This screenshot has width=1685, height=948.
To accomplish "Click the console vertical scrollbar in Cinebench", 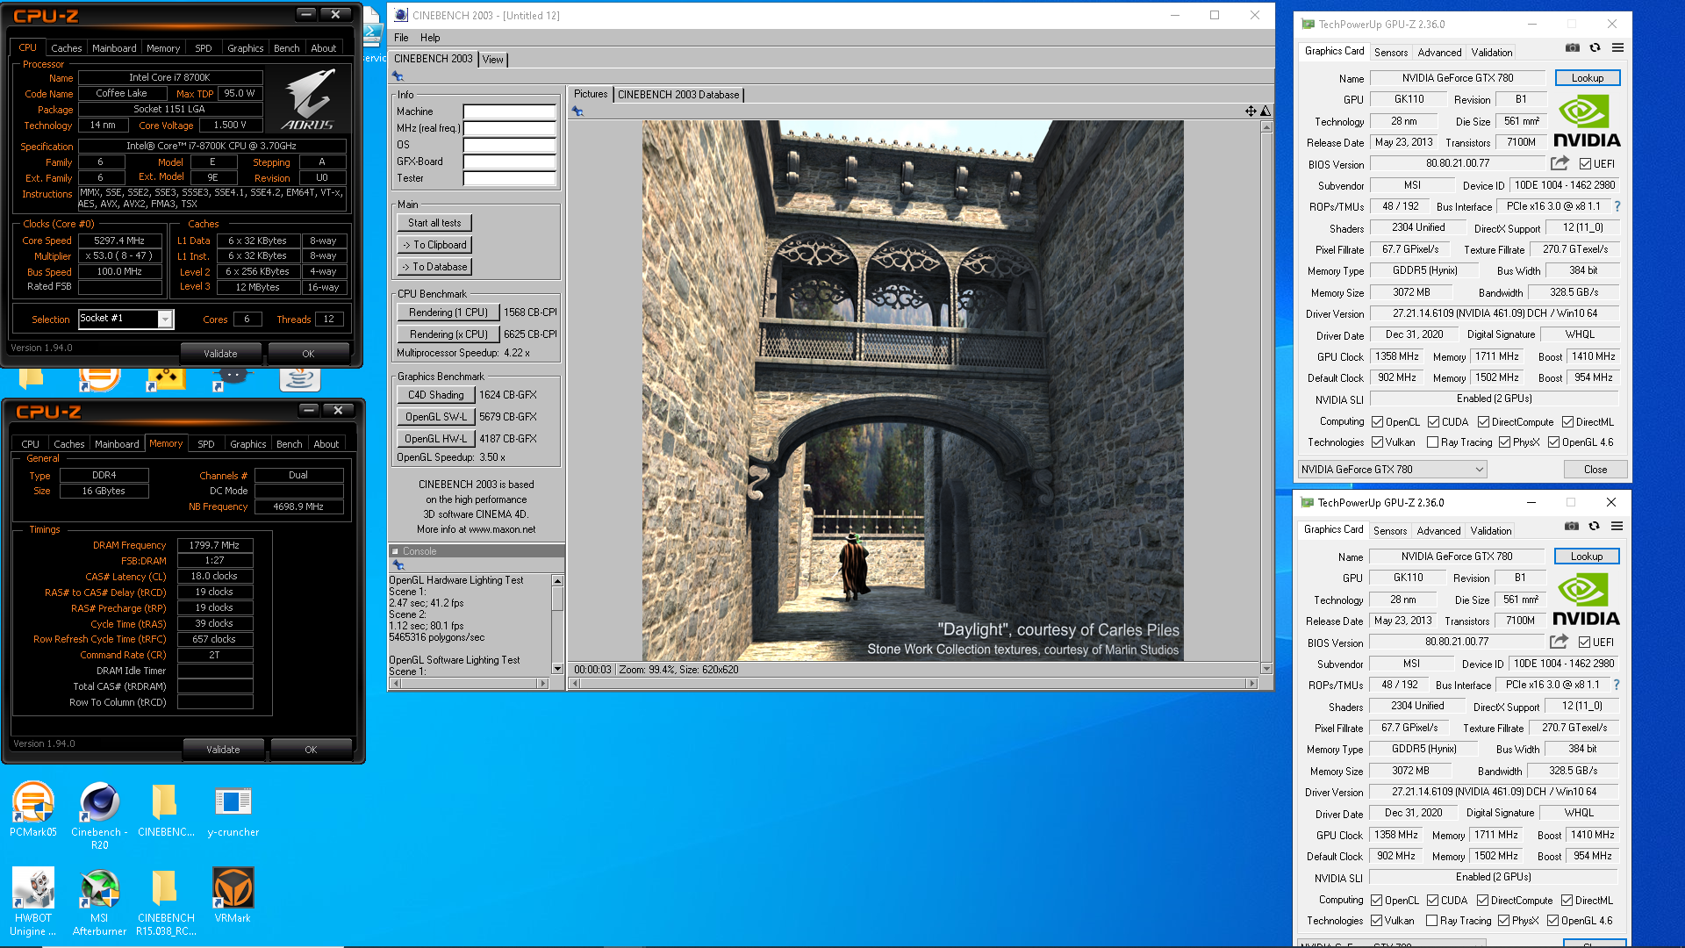I will 556,625.
